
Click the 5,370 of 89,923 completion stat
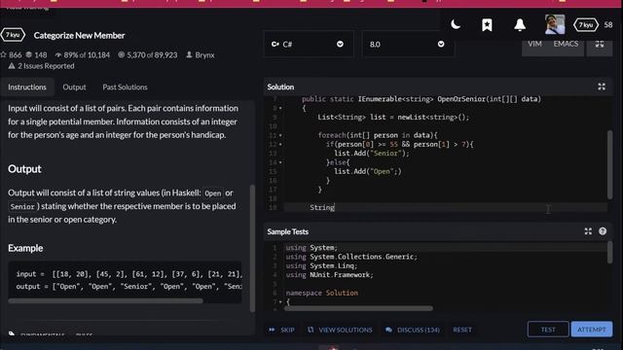pos(148,54)
